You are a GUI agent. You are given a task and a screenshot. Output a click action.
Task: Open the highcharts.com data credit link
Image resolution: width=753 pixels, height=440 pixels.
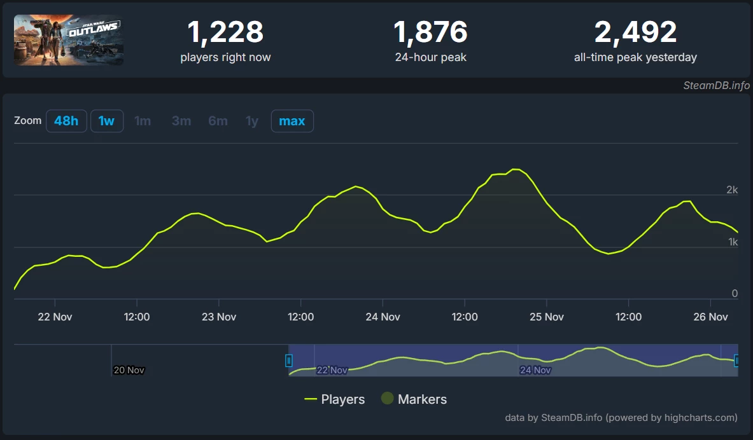pyautogui.click(x=621, y=418)
